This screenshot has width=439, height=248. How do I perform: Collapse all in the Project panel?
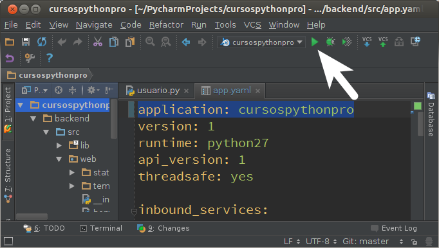(x=73, y=90)
